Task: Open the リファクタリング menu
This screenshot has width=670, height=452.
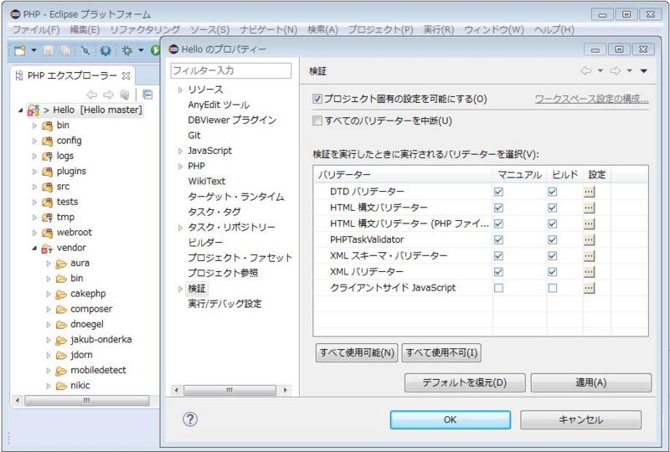Action: [145, 30]
